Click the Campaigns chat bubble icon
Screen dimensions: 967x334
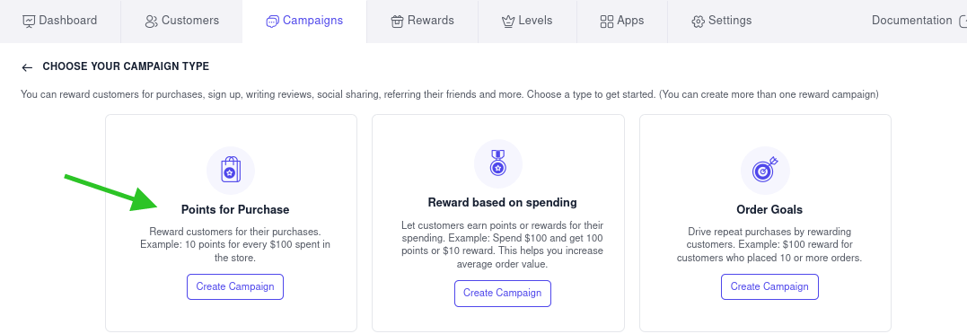point(273,22)
